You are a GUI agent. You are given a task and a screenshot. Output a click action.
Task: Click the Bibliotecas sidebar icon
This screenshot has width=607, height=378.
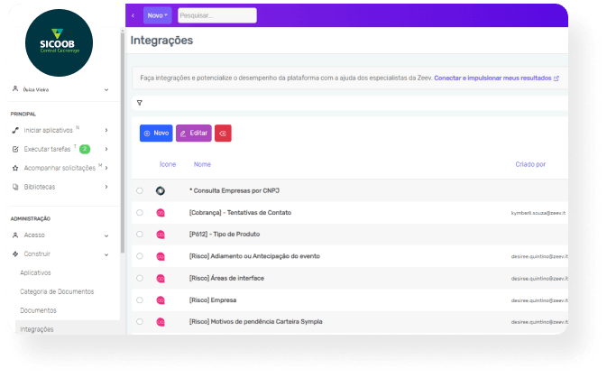pos(15,187)
